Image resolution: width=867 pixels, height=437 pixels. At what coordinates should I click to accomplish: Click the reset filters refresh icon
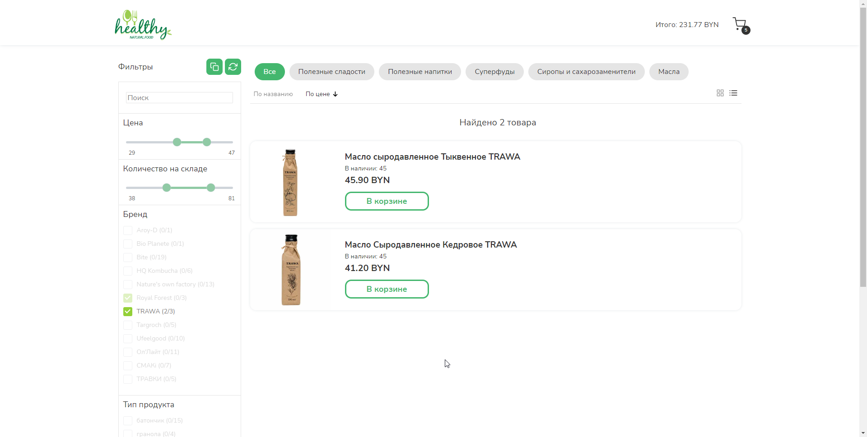[233, 67]
